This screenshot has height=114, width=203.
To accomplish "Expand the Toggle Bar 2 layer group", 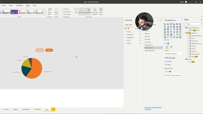I will (x=125, y=37).
